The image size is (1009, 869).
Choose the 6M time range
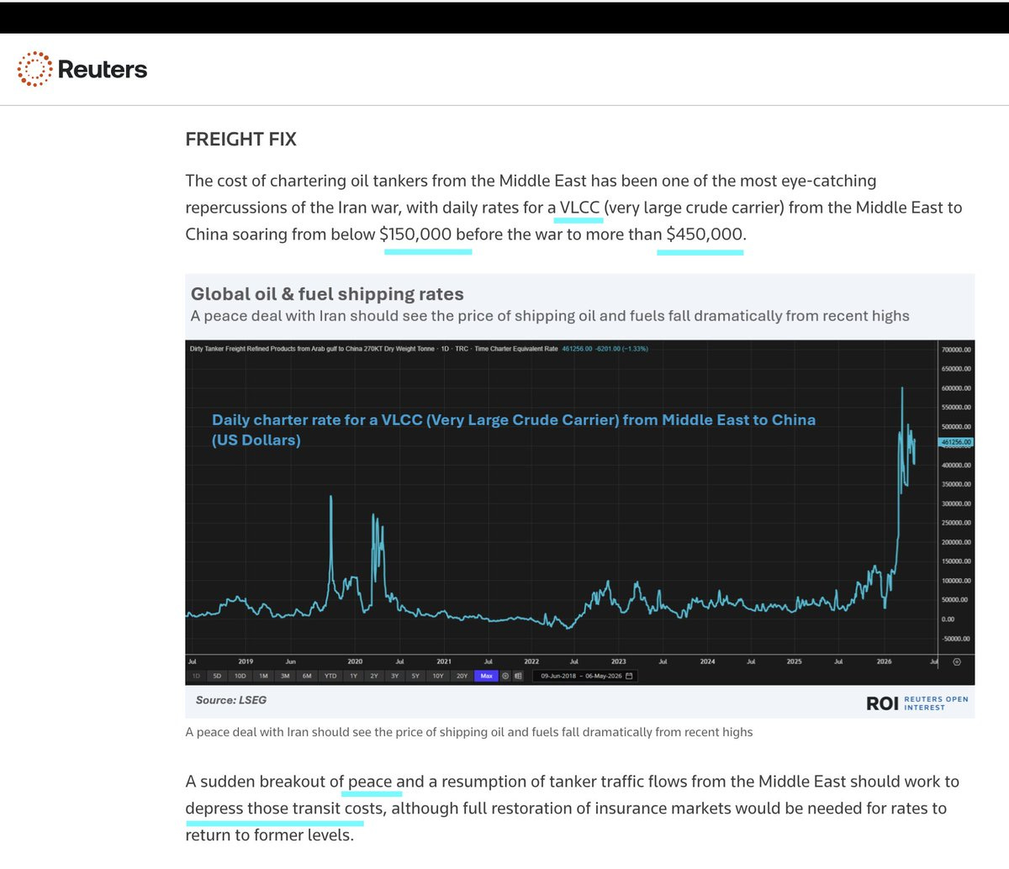[x=307, y=676]
